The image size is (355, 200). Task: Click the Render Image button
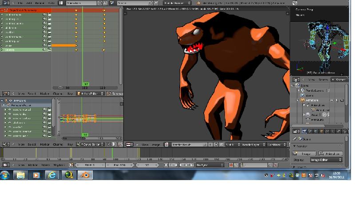pyautogui.click(x=304, y=154)
